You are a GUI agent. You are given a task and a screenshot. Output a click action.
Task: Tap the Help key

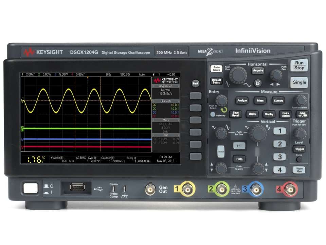(239, 159)
